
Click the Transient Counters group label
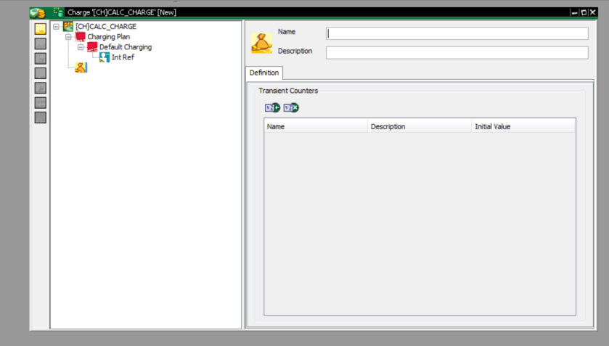[288, 91]
